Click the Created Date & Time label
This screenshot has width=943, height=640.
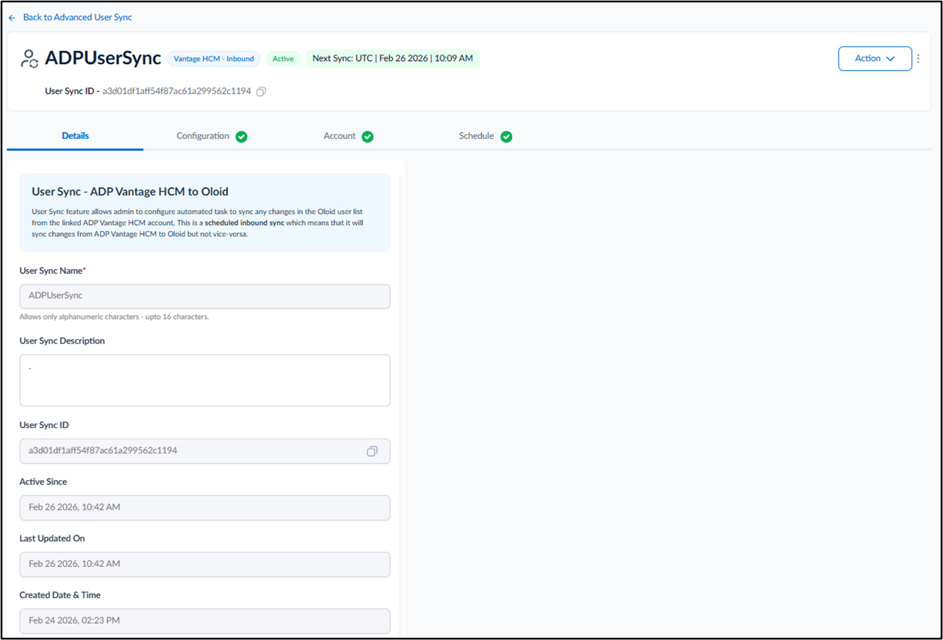click(60, 595)
